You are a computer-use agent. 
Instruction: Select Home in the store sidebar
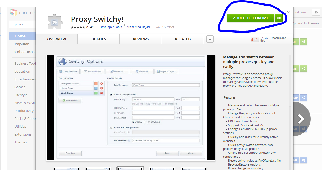pos(22,36)
